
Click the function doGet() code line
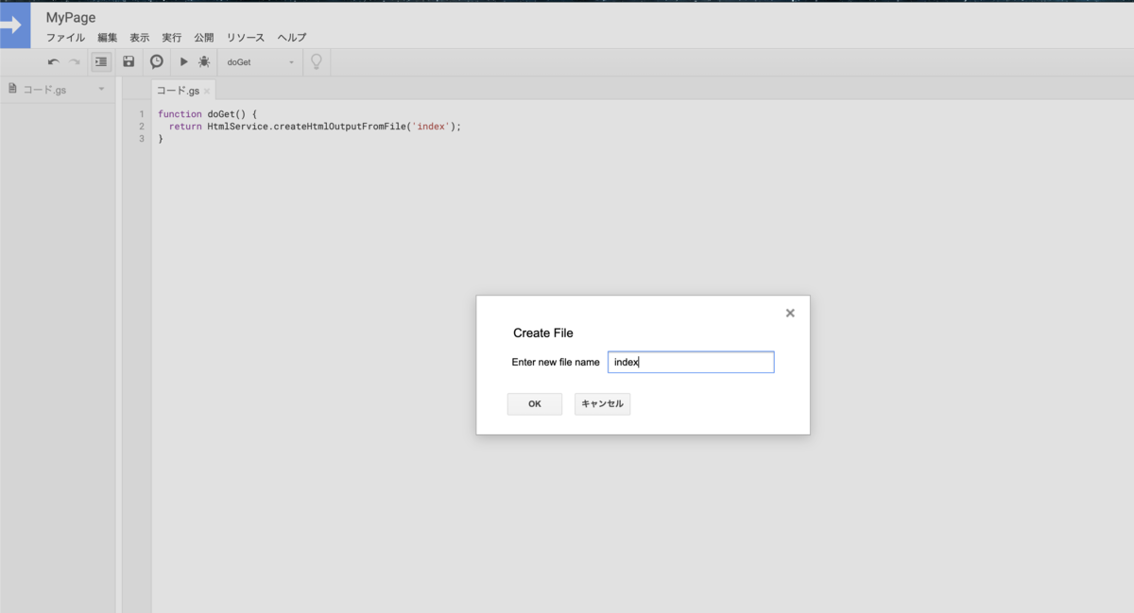[x=207, y=113]
